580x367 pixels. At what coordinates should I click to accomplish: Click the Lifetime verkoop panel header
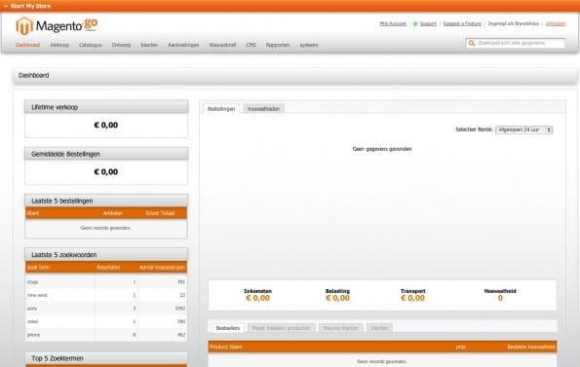106,107
